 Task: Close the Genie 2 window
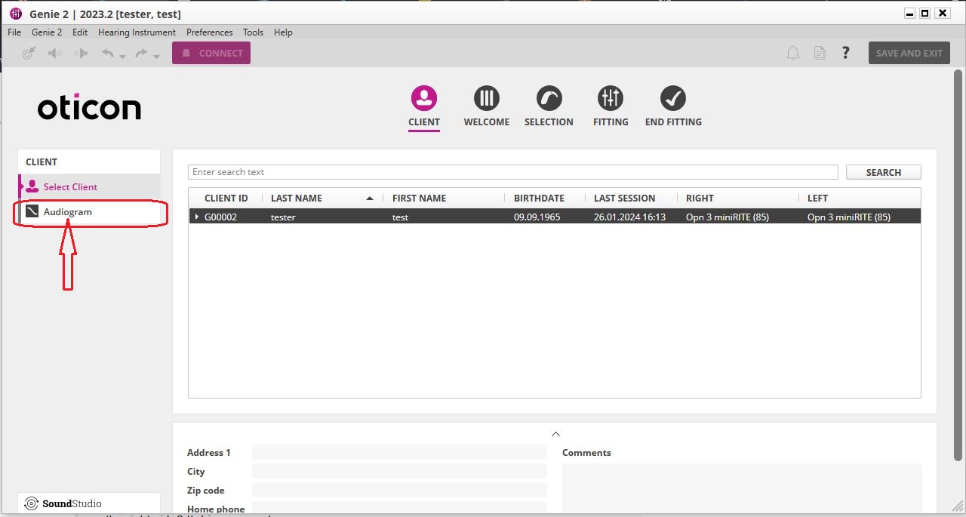coord(943,13)
